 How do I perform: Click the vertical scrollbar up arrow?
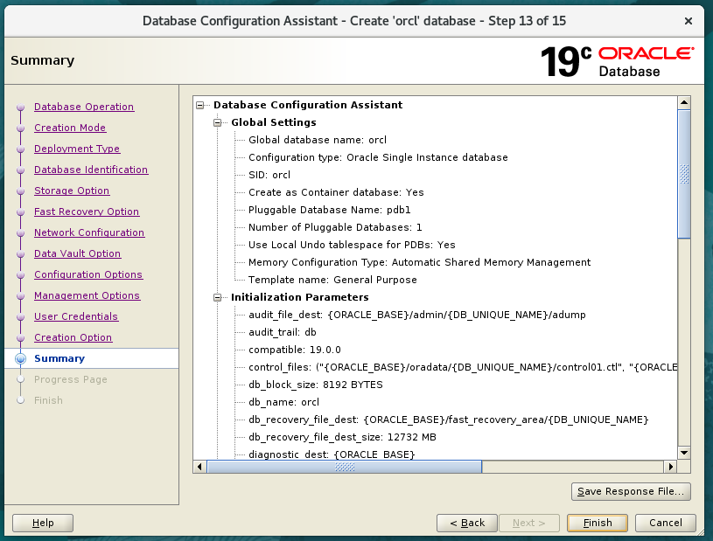click(x=684, y=102)
